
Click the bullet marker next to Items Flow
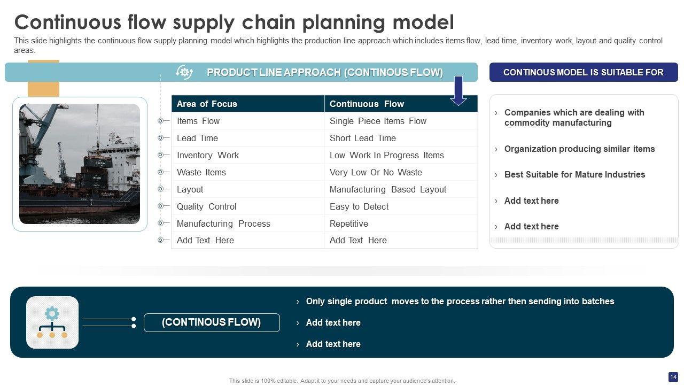(x=160, y=121)
